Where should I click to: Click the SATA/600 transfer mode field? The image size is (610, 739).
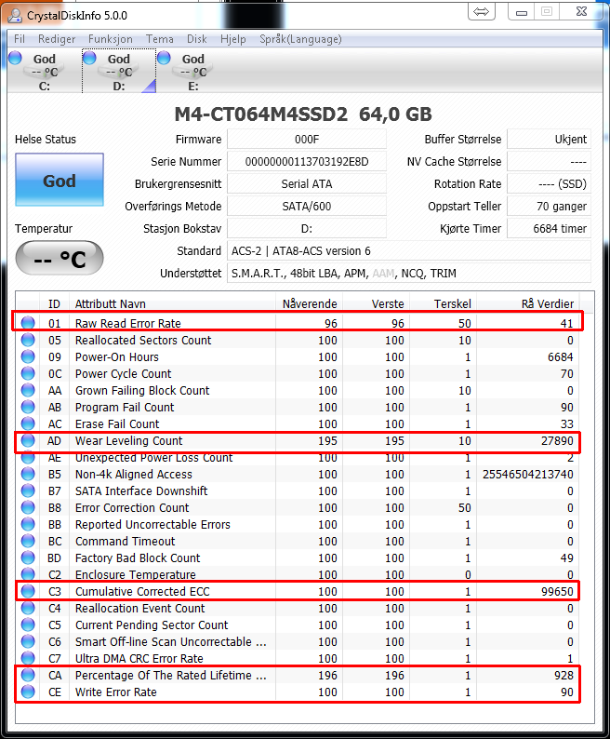coord(307,206)
